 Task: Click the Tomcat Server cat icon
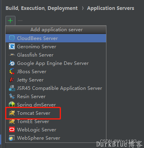pyautogui.click(x=12, y=113)
